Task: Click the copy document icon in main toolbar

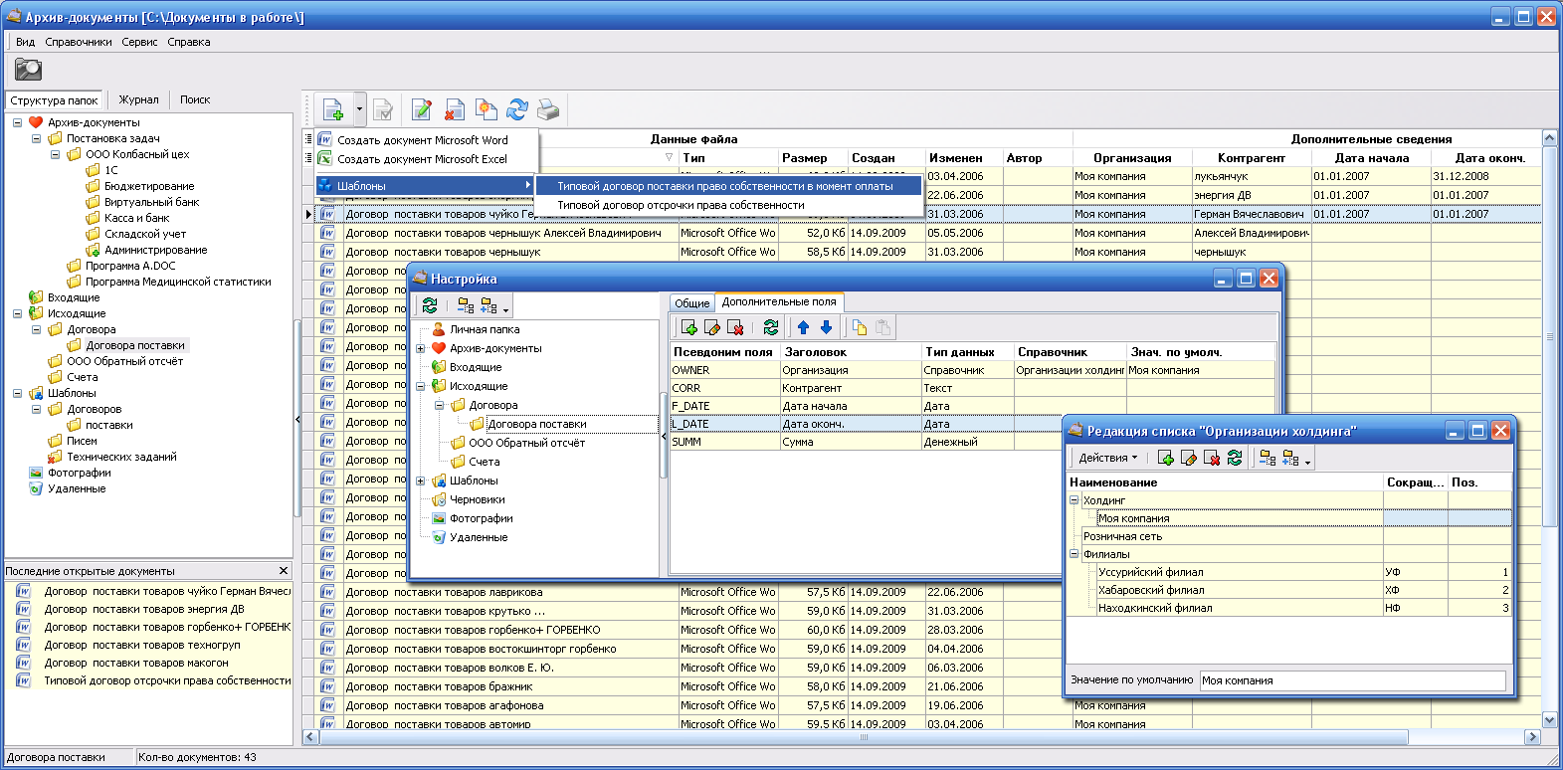Action: (x=486, y=109)
